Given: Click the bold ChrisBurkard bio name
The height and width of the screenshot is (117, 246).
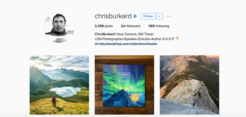Looking at the screenshot, I should point(105,34).
